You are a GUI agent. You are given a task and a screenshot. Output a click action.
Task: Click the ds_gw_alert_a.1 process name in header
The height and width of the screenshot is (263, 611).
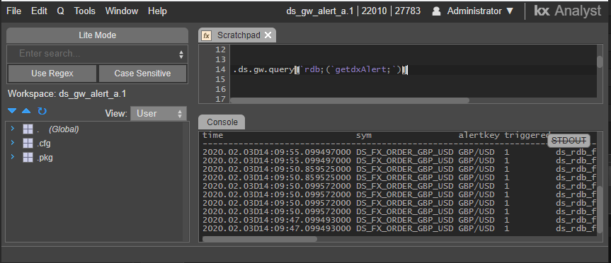tap(320, 11)
